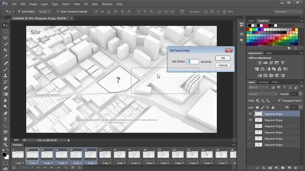Hide the Diagrams-02.jpg layer

point(250,120)
